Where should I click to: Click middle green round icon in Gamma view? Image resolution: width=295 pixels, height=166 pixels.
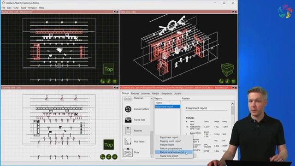pyautogui.click(x=109, y=157)
